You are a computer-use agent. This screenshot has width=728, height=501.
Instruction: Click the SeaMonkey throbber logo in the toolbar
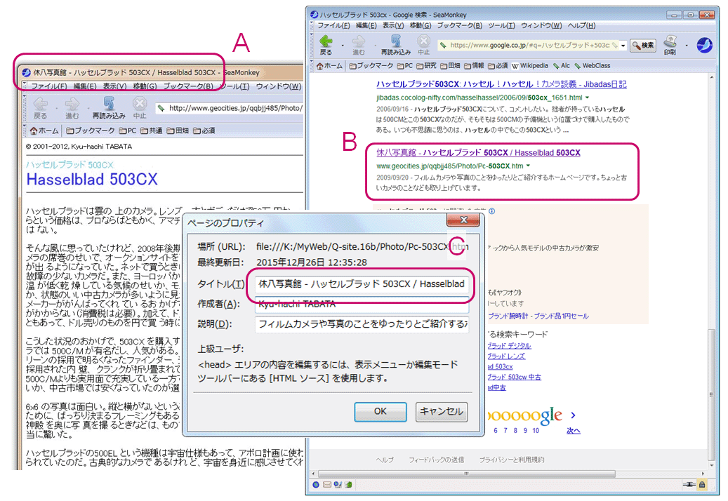pyautogui.click(x=704, y=45)
